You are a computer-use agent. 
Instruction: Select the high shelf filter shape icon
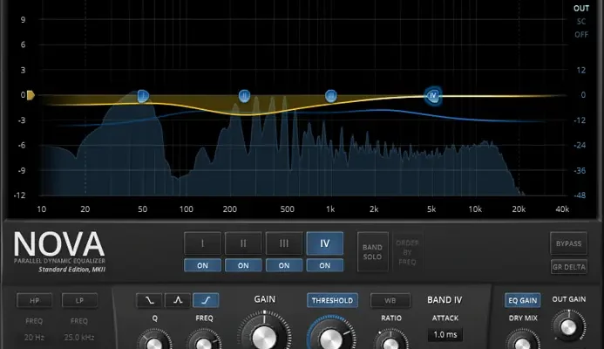(x=206, y=300)
